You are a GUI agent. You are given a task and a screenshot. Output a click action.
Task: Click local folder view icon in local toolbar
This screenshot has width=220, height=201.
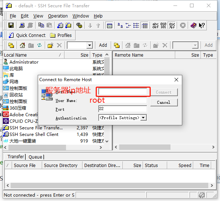(x=11, y=45)
